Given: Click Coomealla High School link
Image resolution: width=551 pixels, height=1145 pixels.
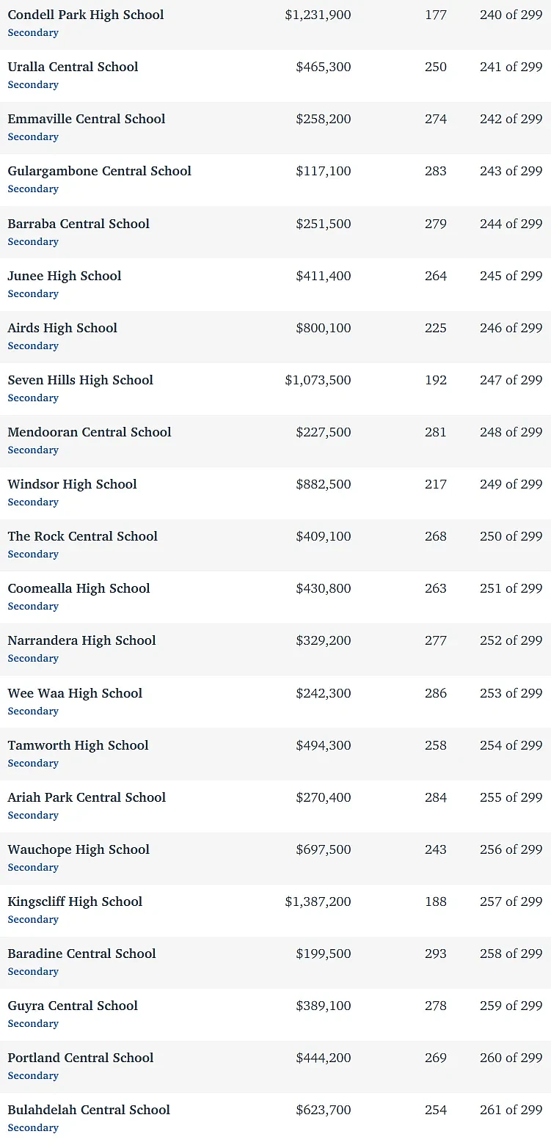Looking at the screenshot, I should 79,588.
